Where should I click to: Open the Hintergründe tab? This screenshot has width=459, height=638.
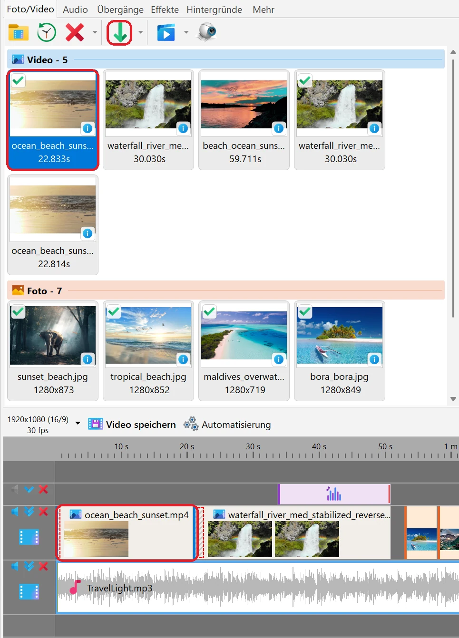(x=214, y=10)
